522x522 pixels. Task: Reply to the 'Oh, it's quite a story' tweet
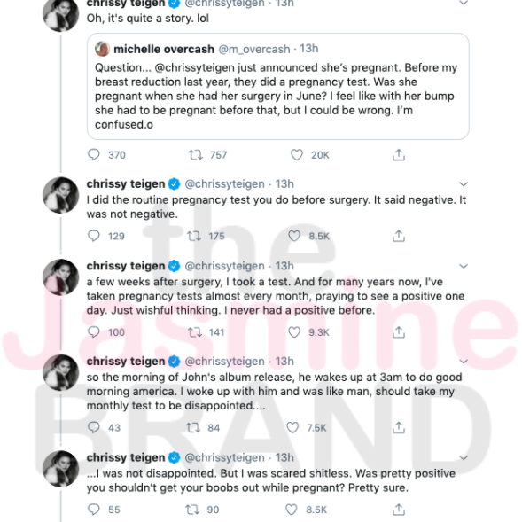click(x=94, y=155)
